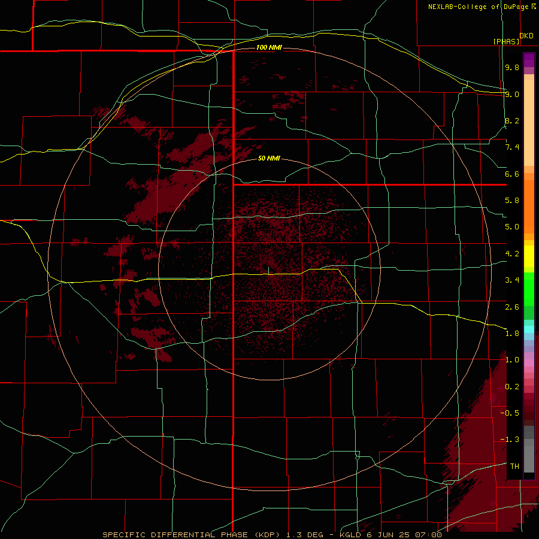Click the dark orange segment of the color bar

point(529,207)
